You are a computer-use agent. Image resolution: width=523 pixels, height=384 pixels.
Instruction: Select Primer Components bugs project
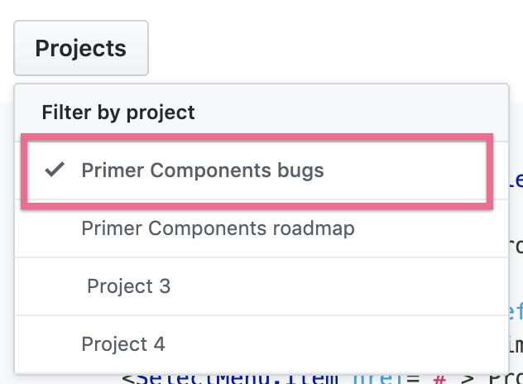pos(202,171)
